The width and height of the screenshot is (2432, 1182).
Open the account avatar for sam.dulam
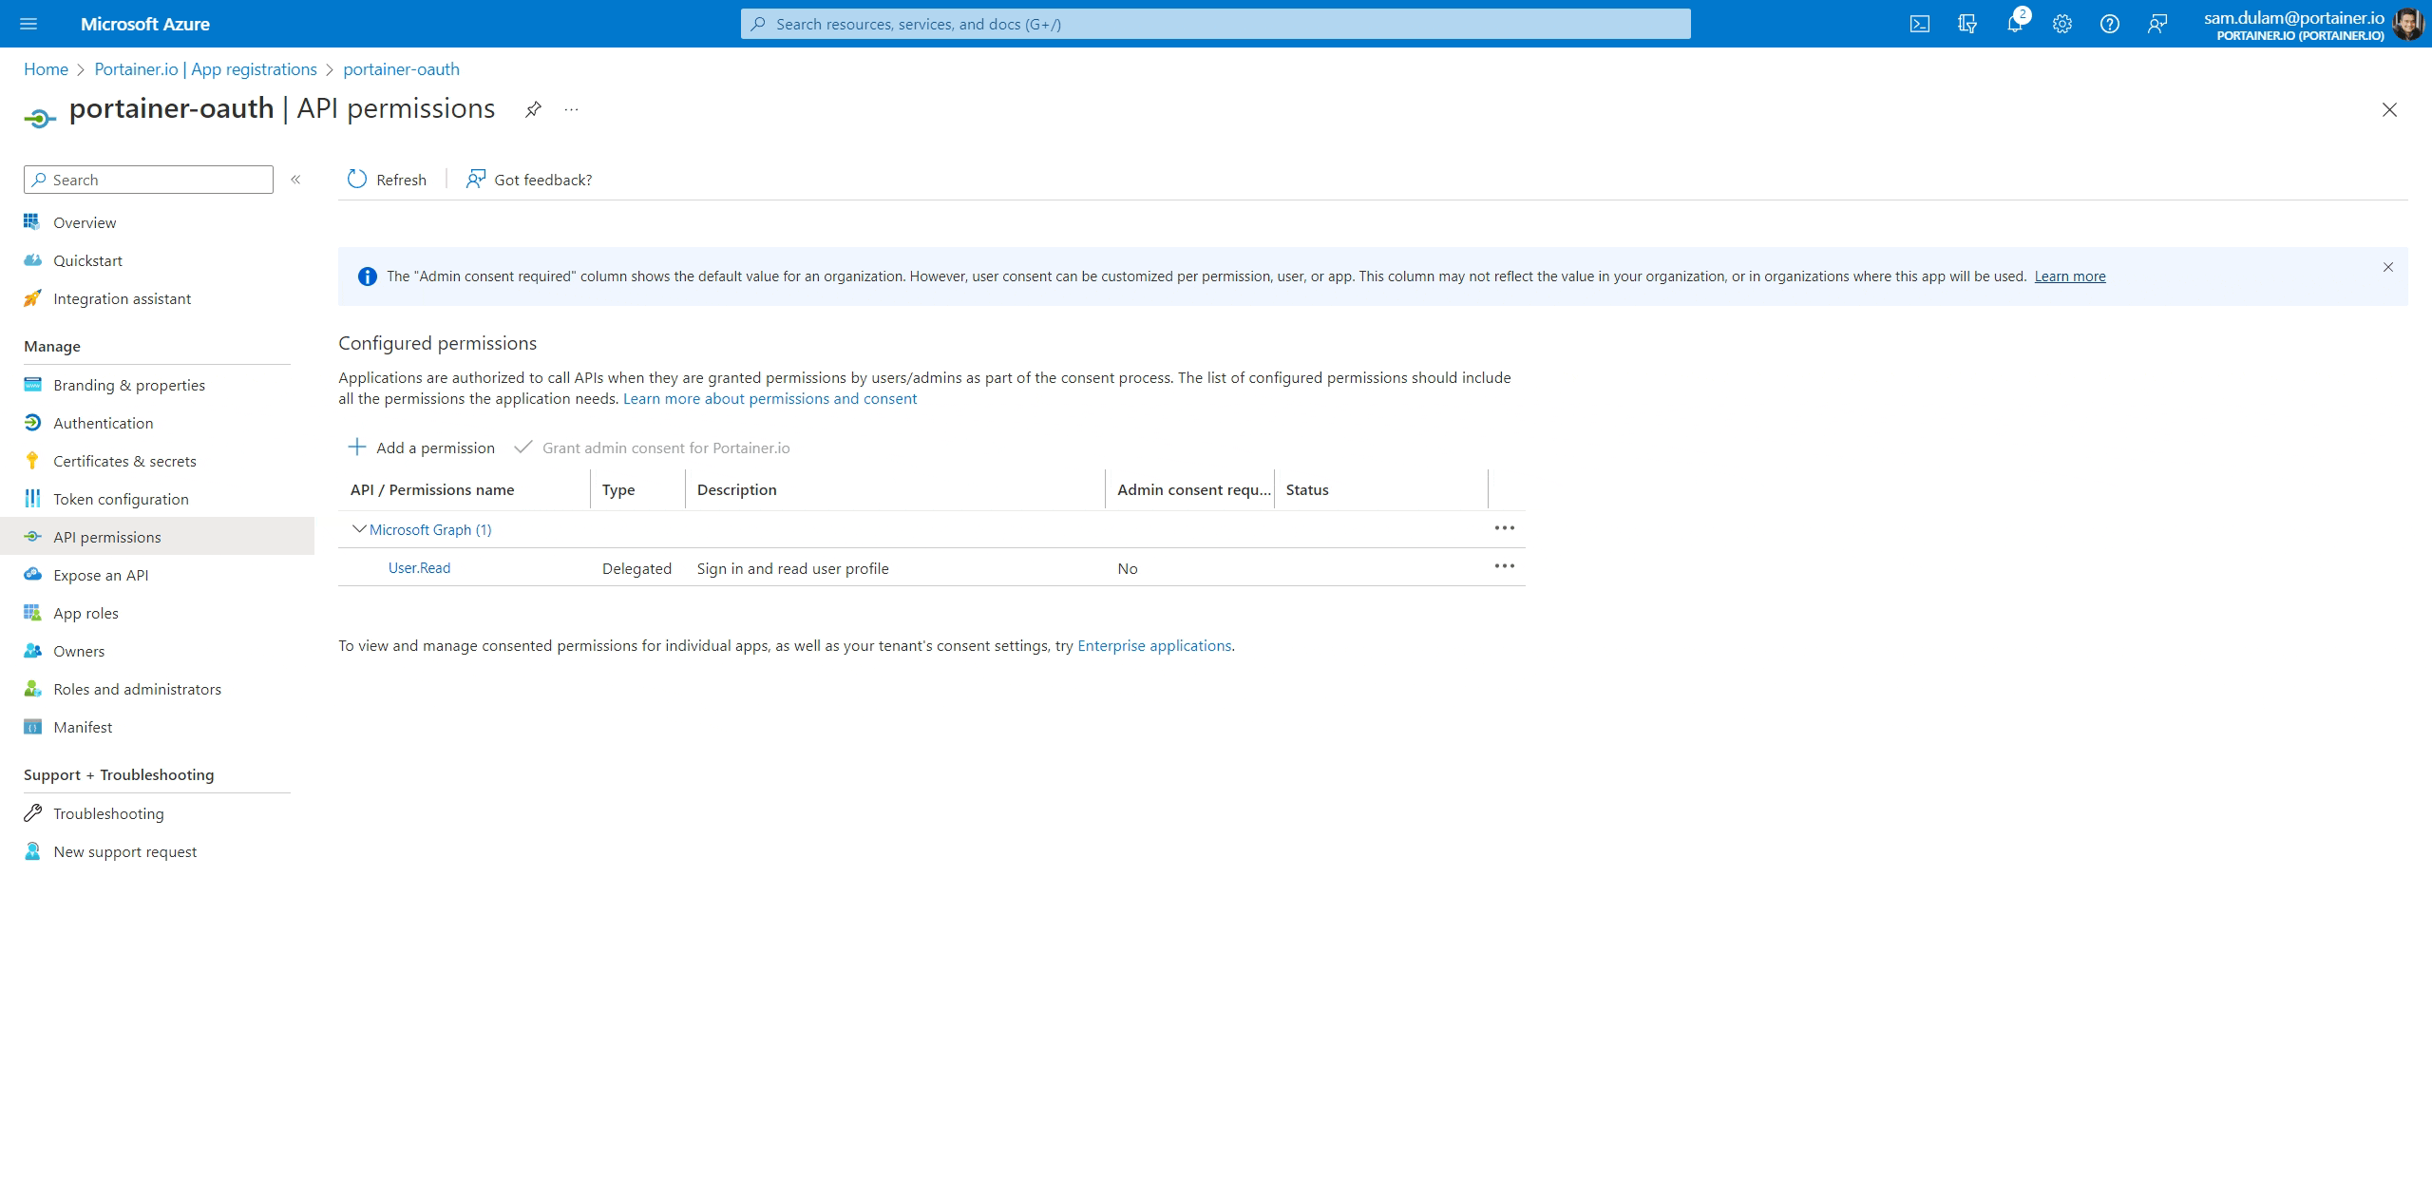coord(2406,24)
